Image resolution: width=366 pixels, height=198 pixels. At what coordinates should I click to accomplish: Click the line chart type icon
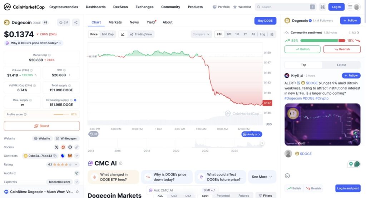[123, 34]
